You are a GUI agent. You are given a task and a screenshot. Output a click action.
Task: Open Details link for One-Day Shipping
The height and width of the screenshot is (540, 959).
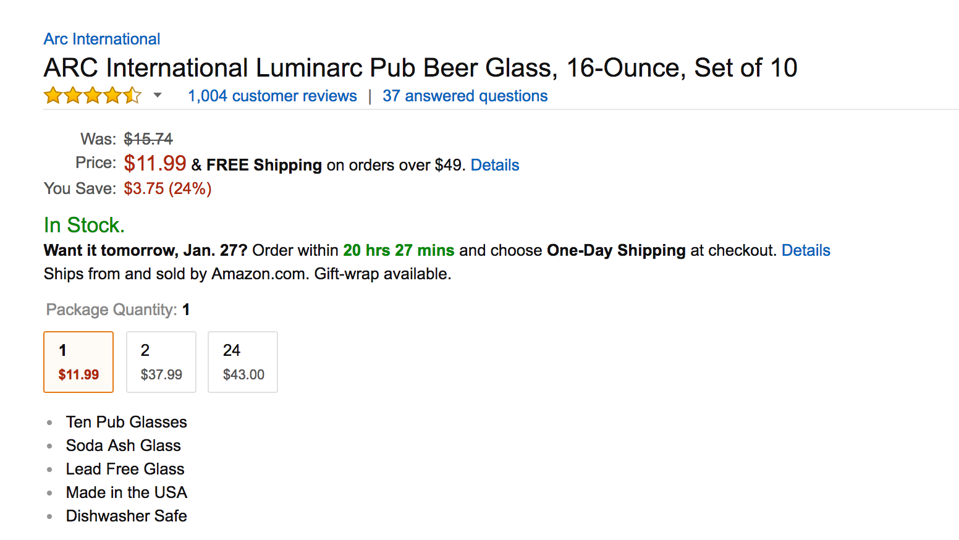tap(805, 250)
